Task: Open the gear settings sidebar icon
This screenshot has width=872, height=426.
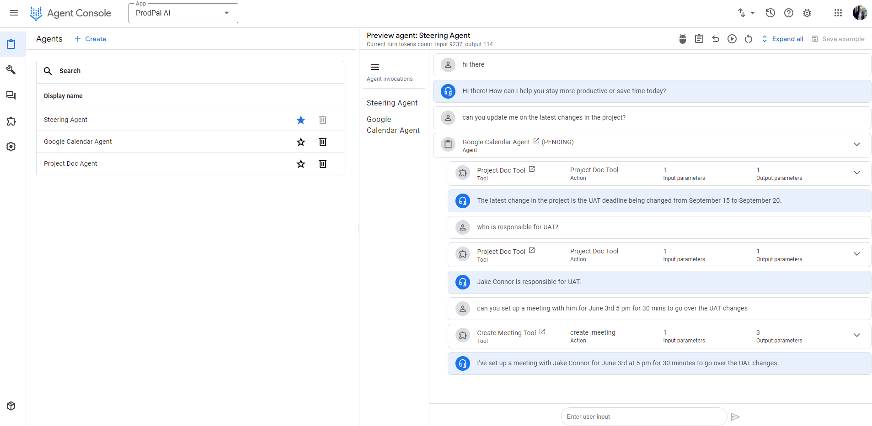Action: [11, 147]
